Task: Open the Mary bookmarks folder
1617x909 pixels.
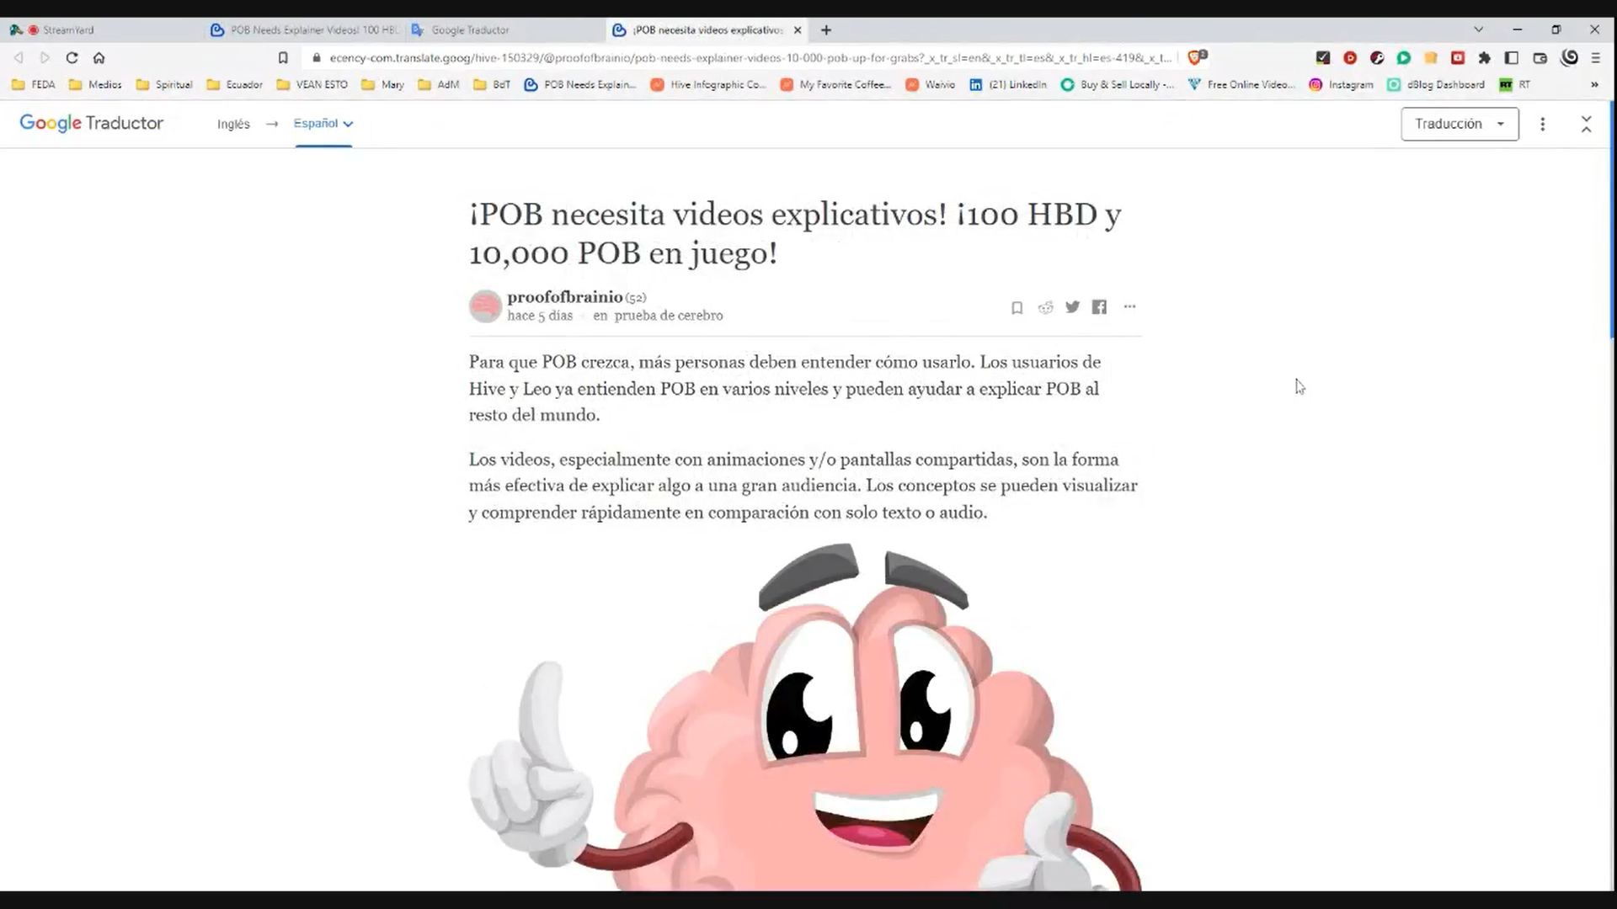Action: (x=382, y=84)
